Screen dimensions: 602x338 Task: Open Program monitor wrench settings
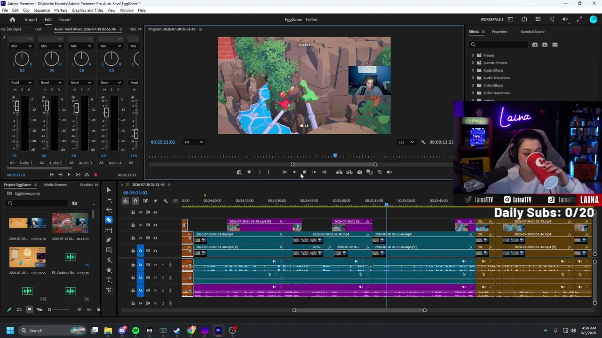(423, 142)
